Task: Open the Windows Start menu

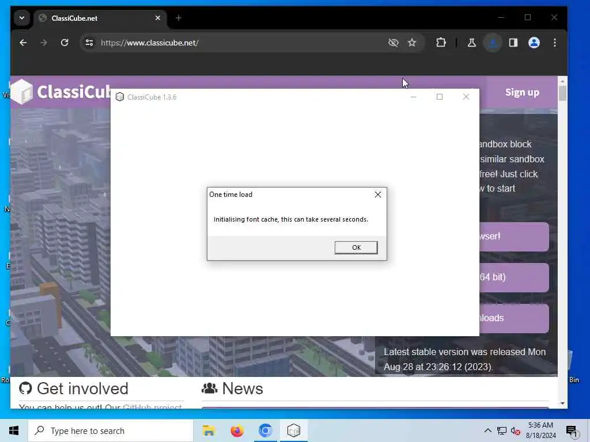Action: coord(14,430)
